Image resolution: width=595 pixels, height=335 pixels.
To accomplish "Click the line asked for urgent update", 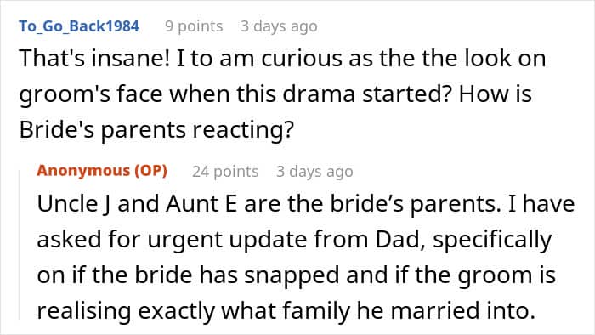I will tap(294, 240).
